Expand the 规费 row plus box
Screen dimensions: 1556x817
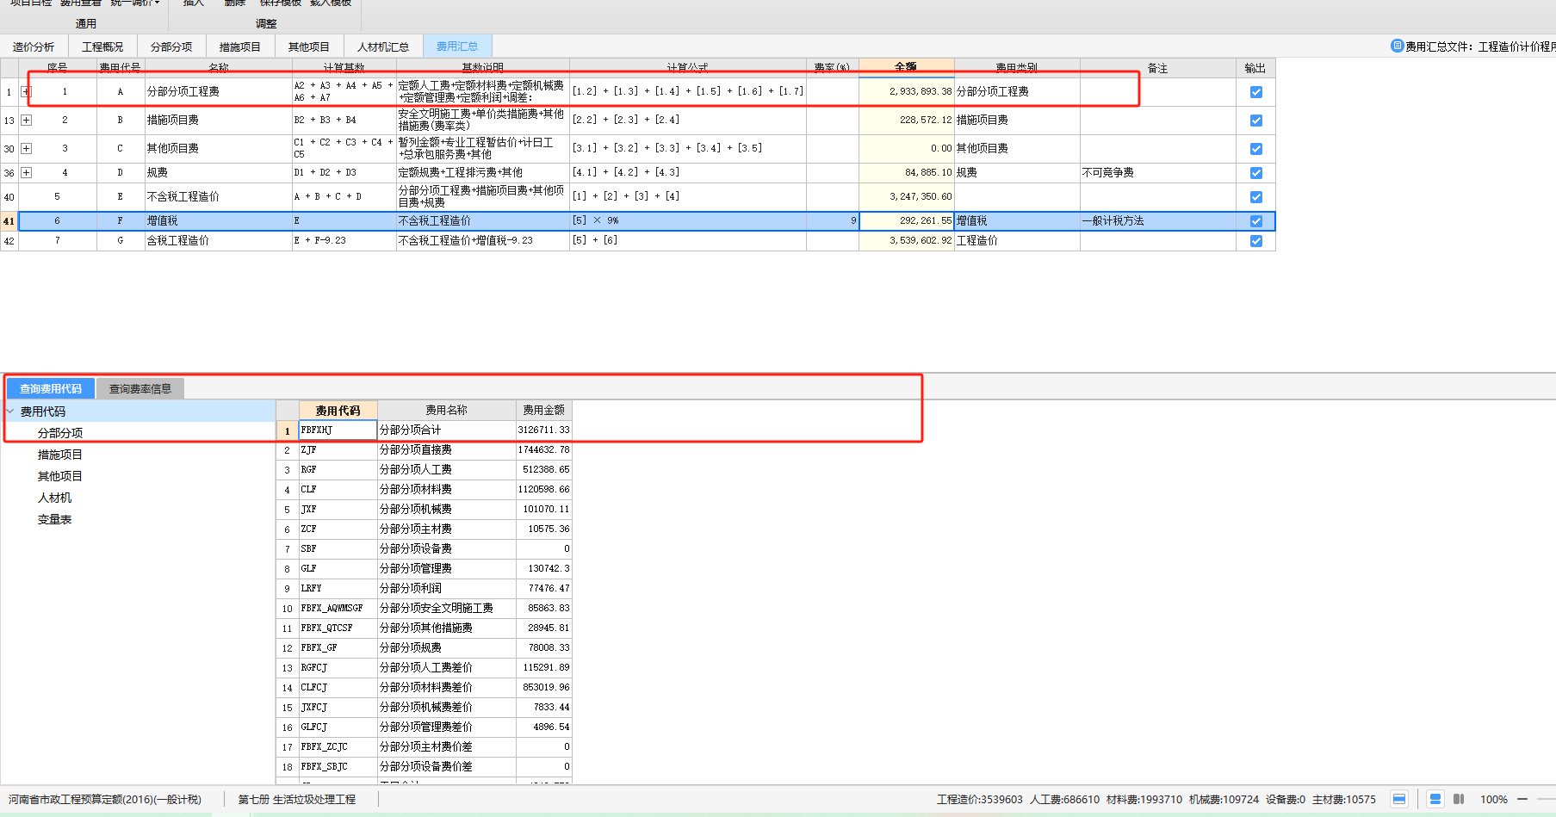[x=26, y=172]
